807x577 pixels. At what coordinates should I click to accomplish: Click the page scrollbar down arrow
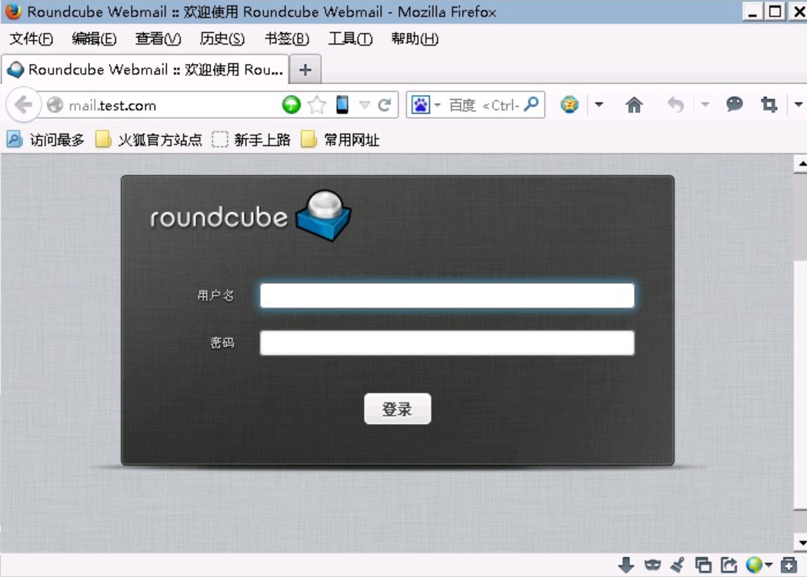tap(801, 542)
